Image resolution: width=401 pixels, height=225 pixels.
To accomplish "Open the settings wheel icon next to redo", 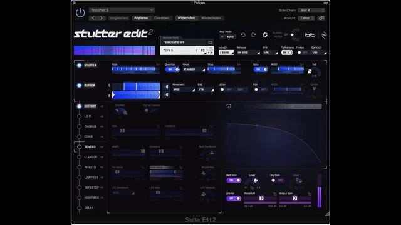I will coord(265,35).
